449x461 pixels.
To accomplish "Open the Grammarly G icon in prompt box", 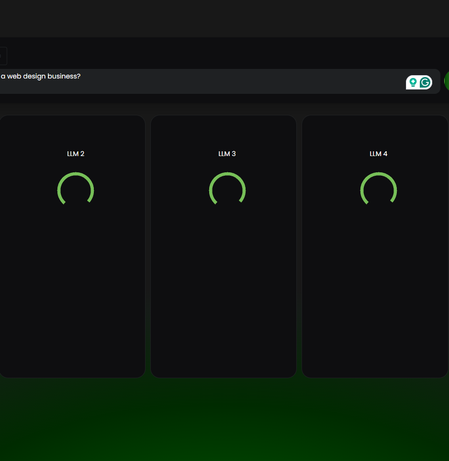I will [425, 82].
